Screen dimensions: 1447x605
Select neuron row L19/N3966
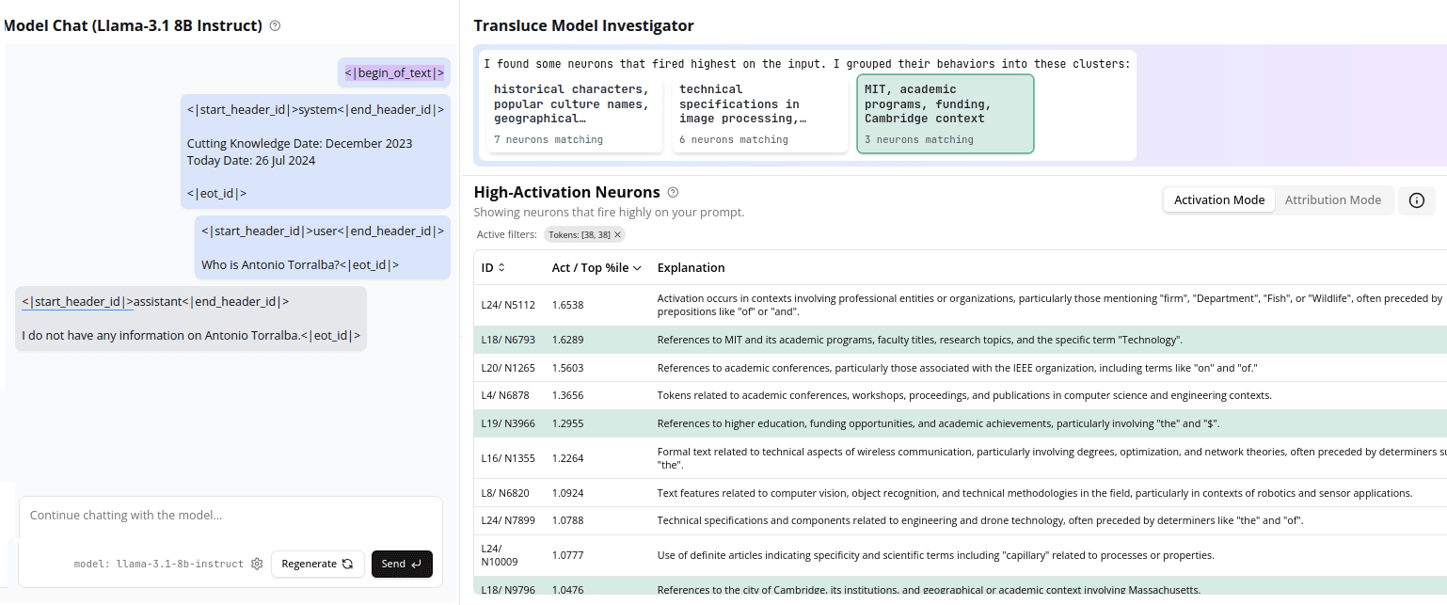(847, 423)
